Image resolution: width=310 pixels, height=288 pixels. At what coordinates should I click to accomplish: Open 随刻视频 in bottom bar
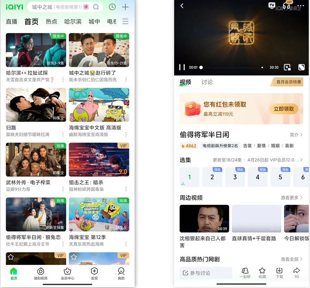click(40, 274)
